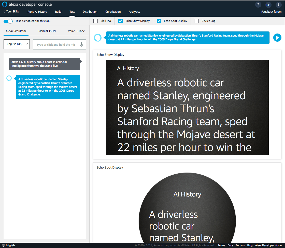Open the RH user account avatar
The width and height of the screenshot is (285, 248).
(x=268, y=5)
